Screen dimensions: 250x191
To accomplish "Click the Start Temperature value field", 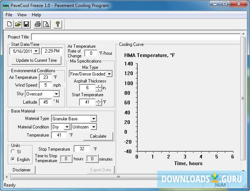I will point(87,102).
